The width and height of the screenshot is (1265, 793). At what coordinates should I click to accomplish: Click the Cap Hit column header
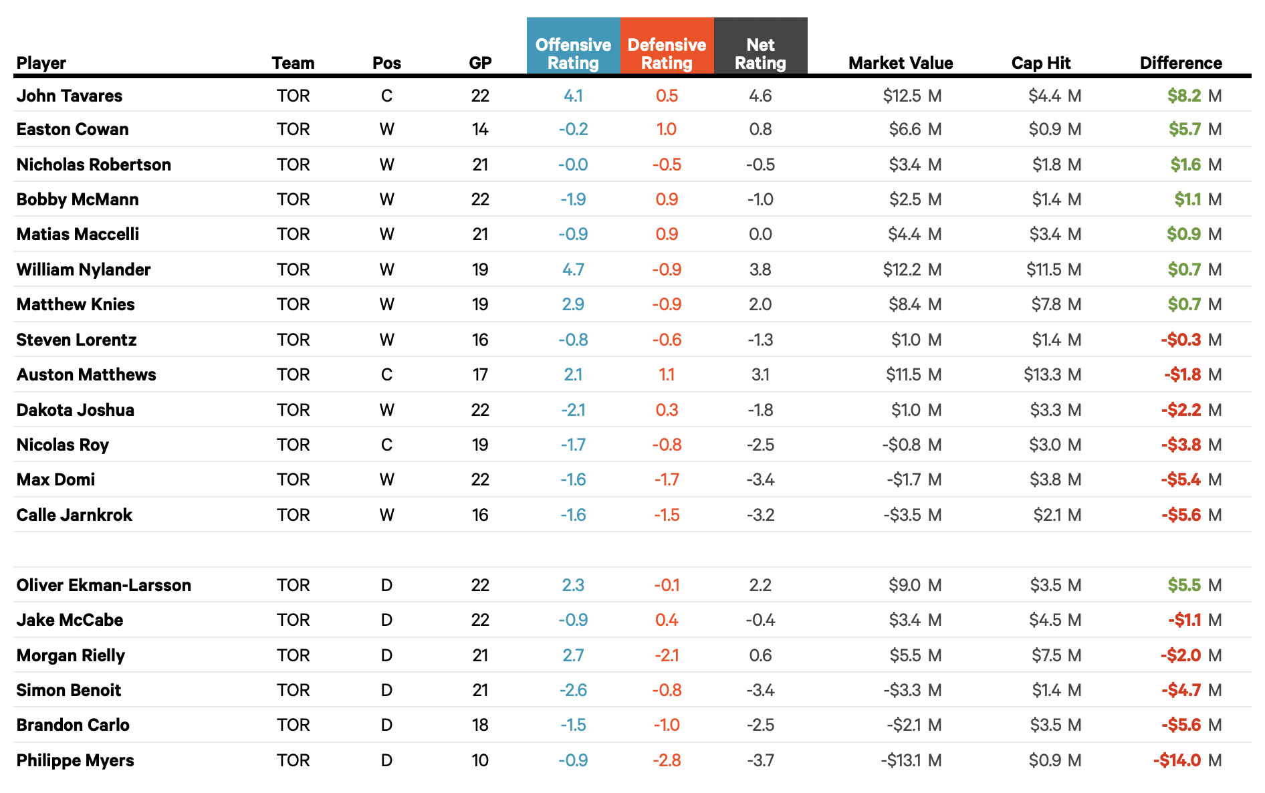1040,63
